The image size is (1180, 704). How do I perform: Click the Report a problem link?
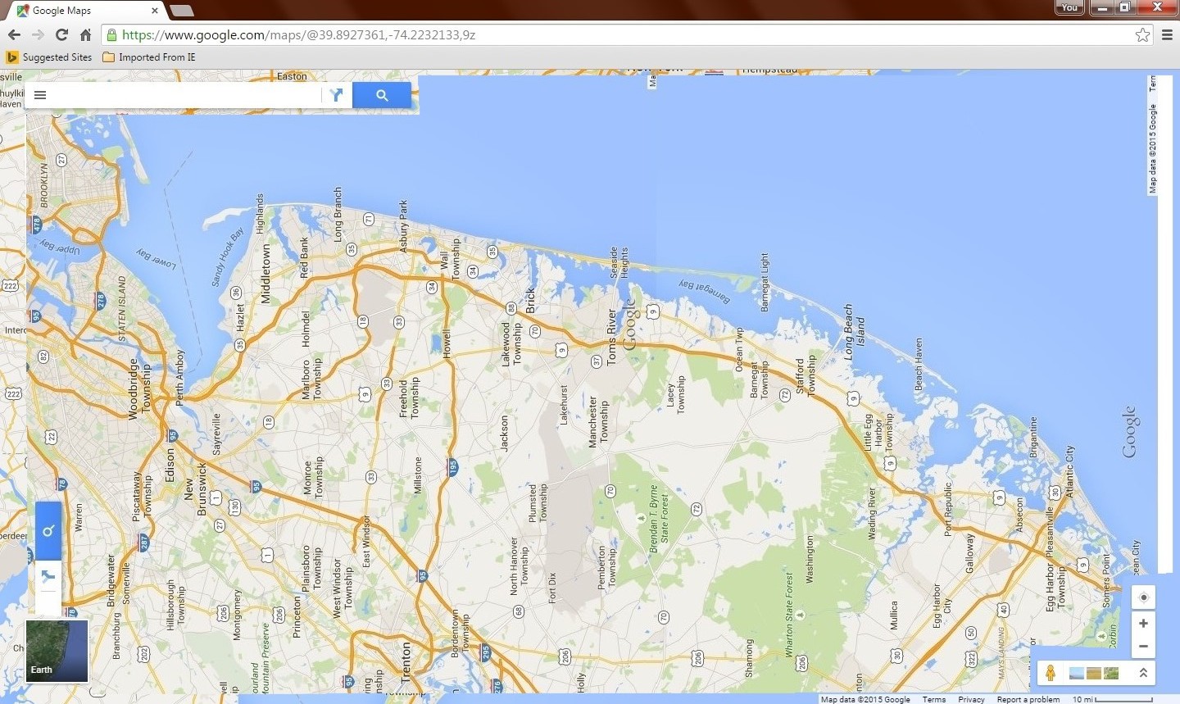click(1028, 699)
